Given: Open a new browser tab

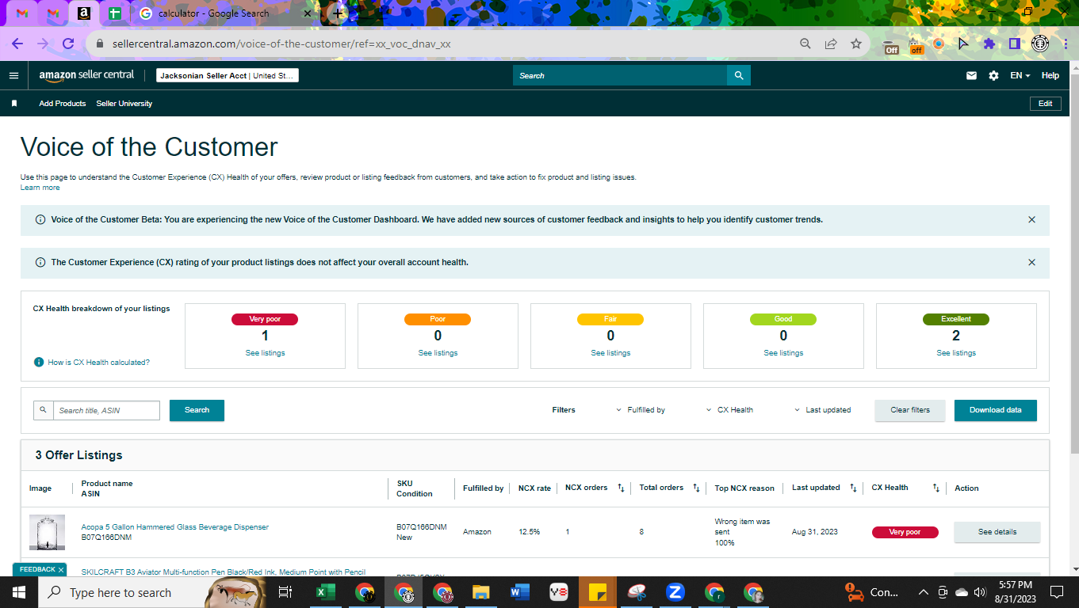Looking at the screenshot, I should 339,13.
